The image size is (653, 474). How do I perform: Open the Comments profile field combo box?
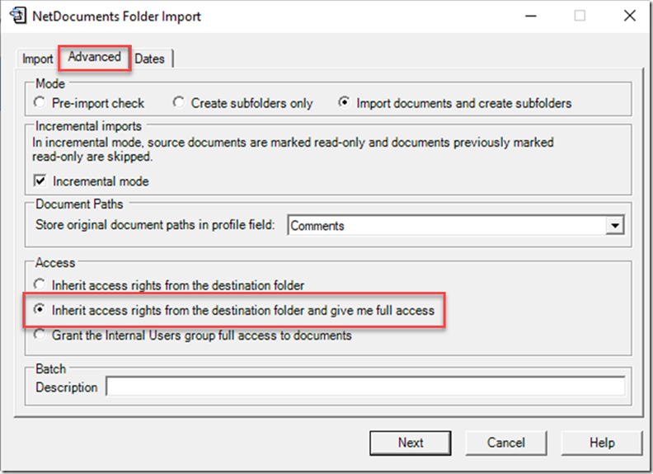(x=456, y=226)
